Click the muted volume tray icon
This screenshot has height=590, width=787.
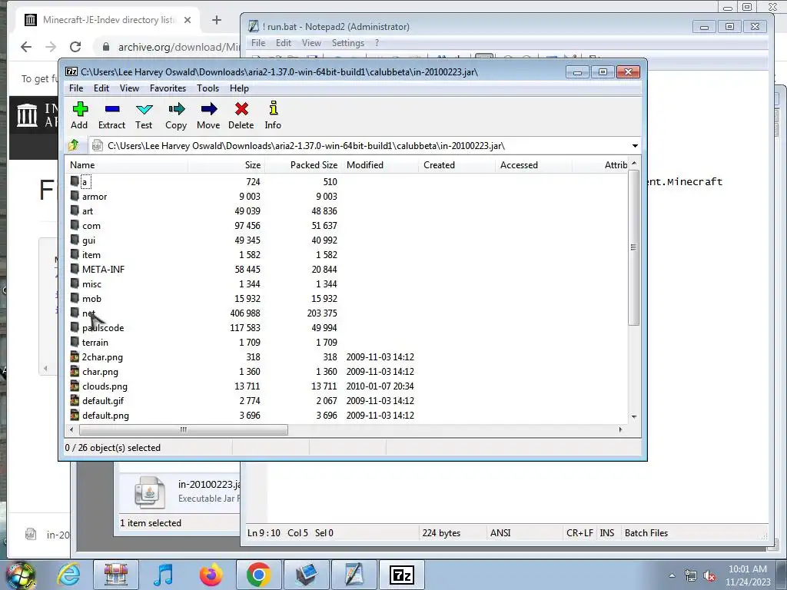click(x=709, y=576)
